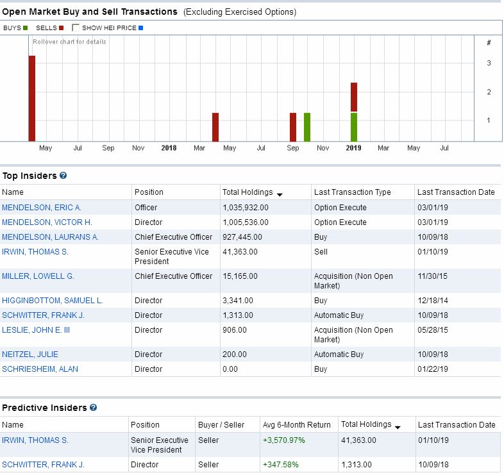Sort Predictive Insiders by Total Holdings arrow
The image size is (504, 475).
[x=398, y=427]
